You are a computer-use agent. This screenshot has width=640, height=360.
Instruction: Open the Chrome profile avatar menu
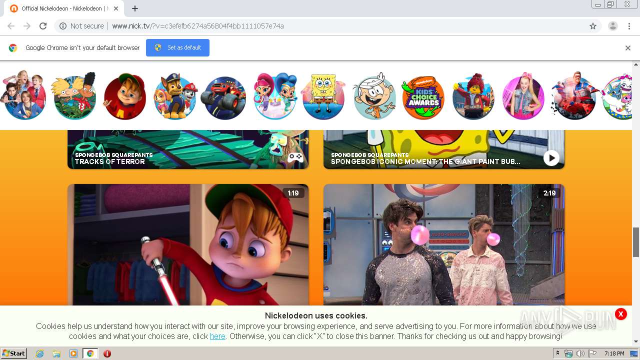[x=612, y=26]
